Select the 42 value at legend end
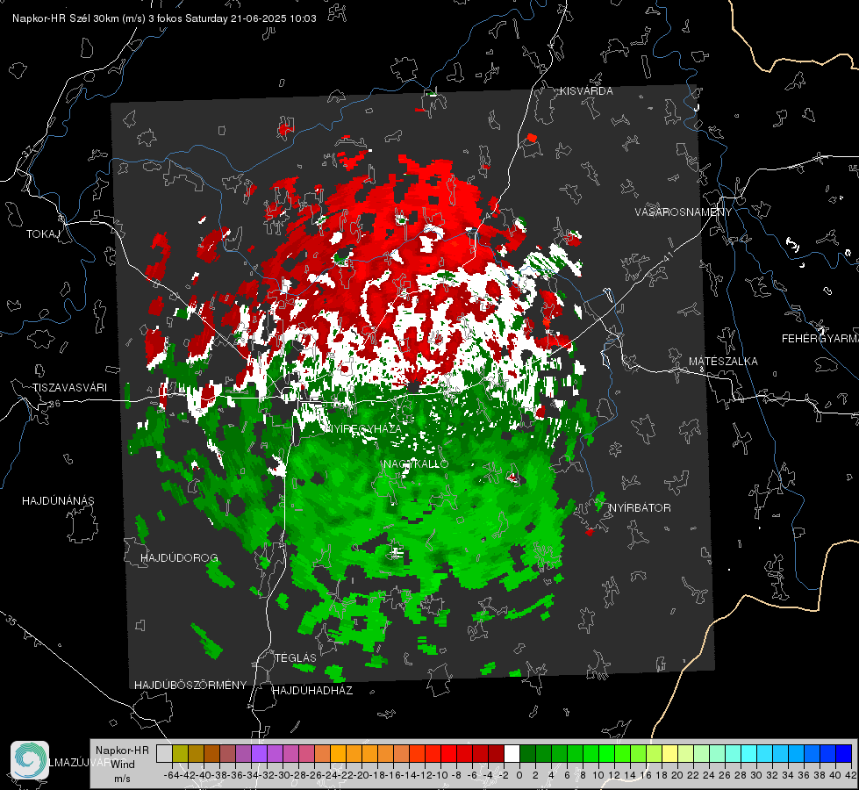The image size is (859, 790). (850, 775)
